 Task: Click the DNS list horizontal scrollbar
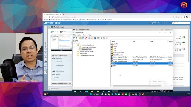pos(137,86)
